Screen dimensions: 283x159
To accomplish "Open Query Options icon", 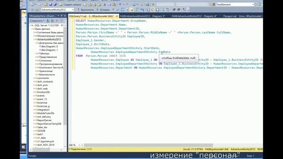I will point(127,10).
